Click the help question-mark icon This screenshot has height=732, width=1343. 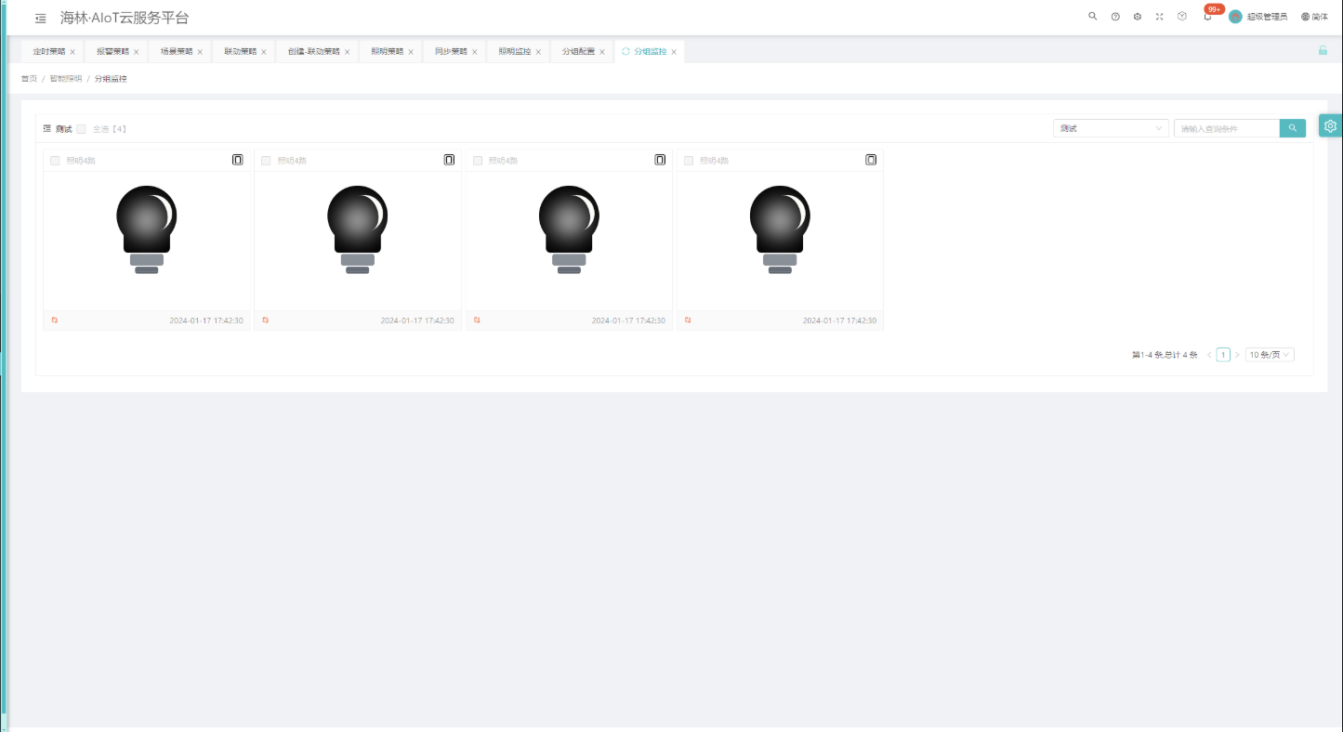(1115, 17)
